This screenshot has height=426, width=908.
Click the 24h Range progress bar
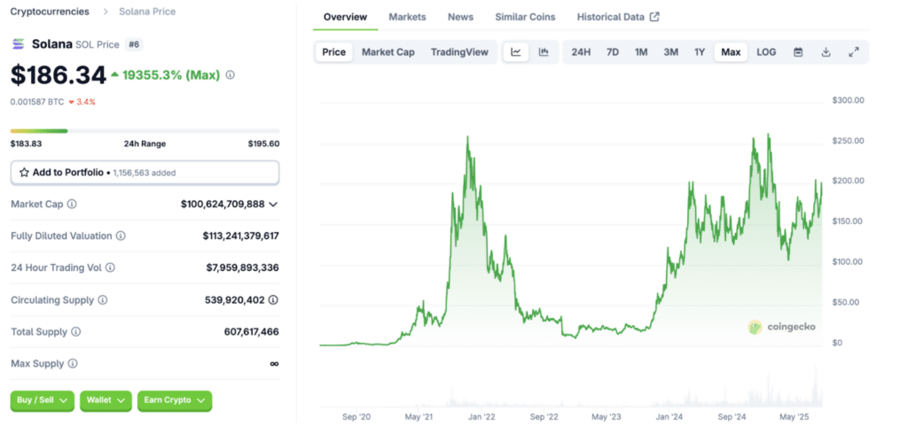(x=145, y=131)
